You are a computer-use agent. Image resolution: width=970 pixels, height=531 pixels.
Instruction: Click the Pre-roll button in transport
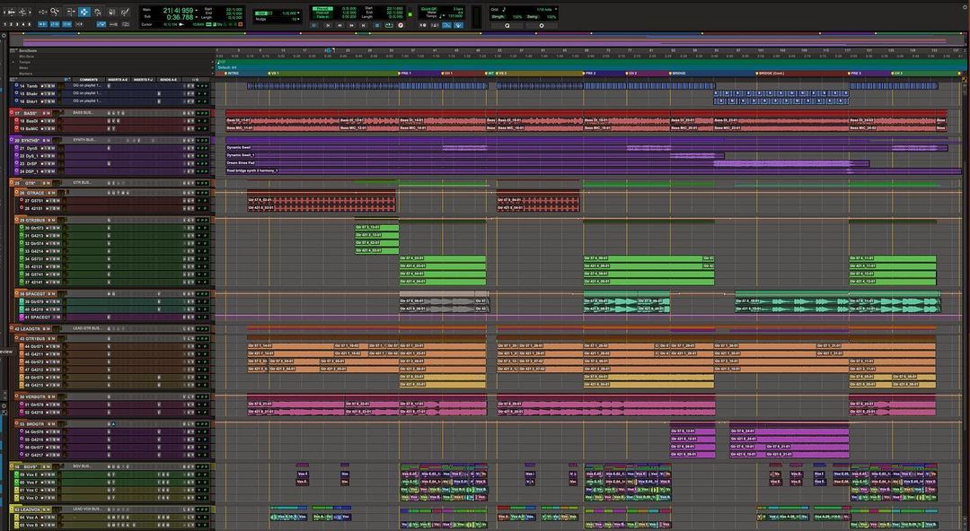pos(322,8)
